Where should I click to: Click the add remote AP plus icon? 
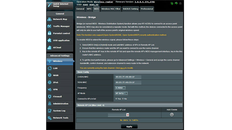coord(172,115)
